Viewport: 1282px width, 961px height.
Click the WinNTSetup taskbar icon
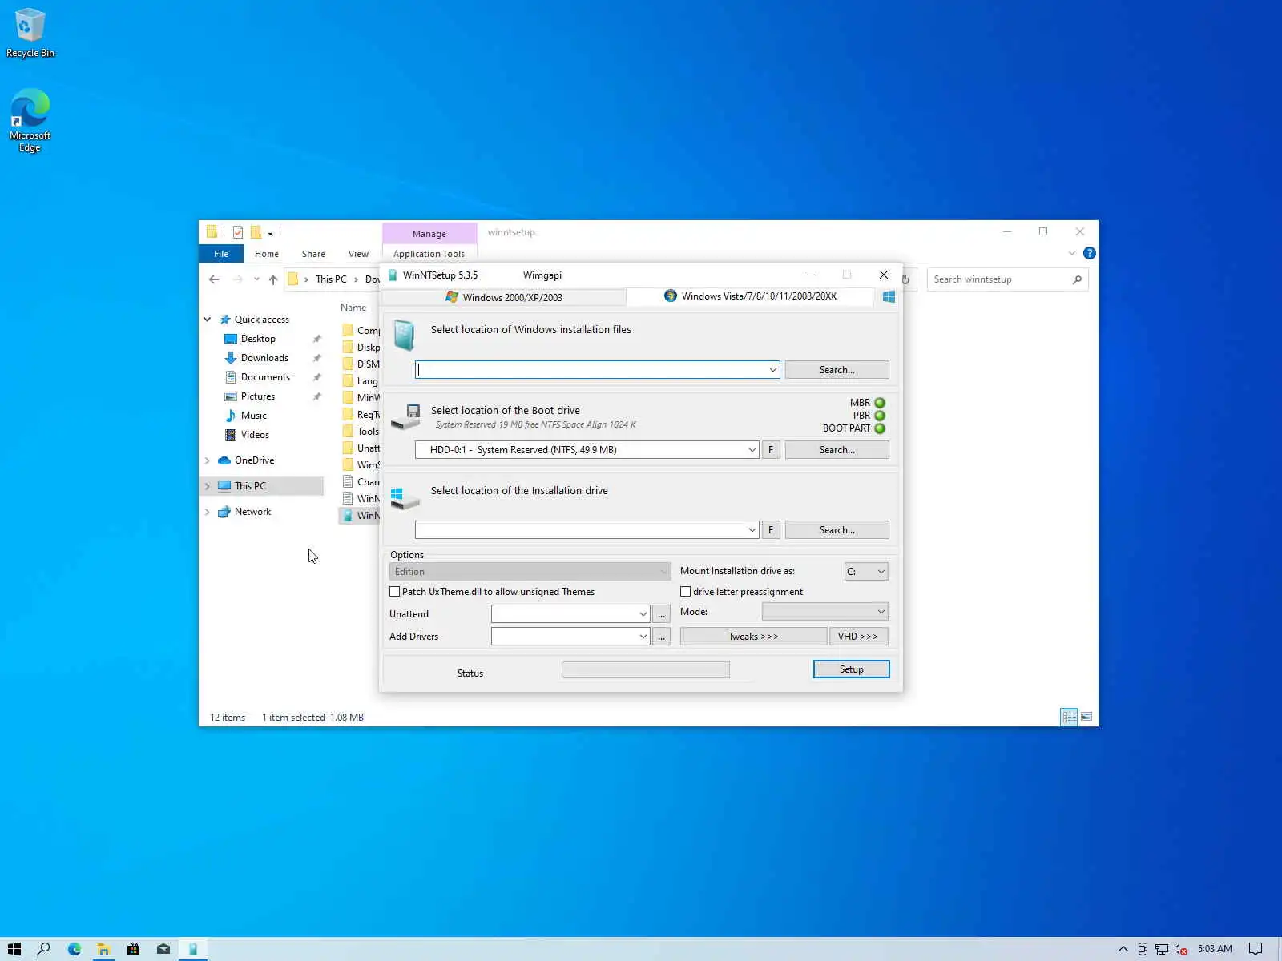coord(193,949)
